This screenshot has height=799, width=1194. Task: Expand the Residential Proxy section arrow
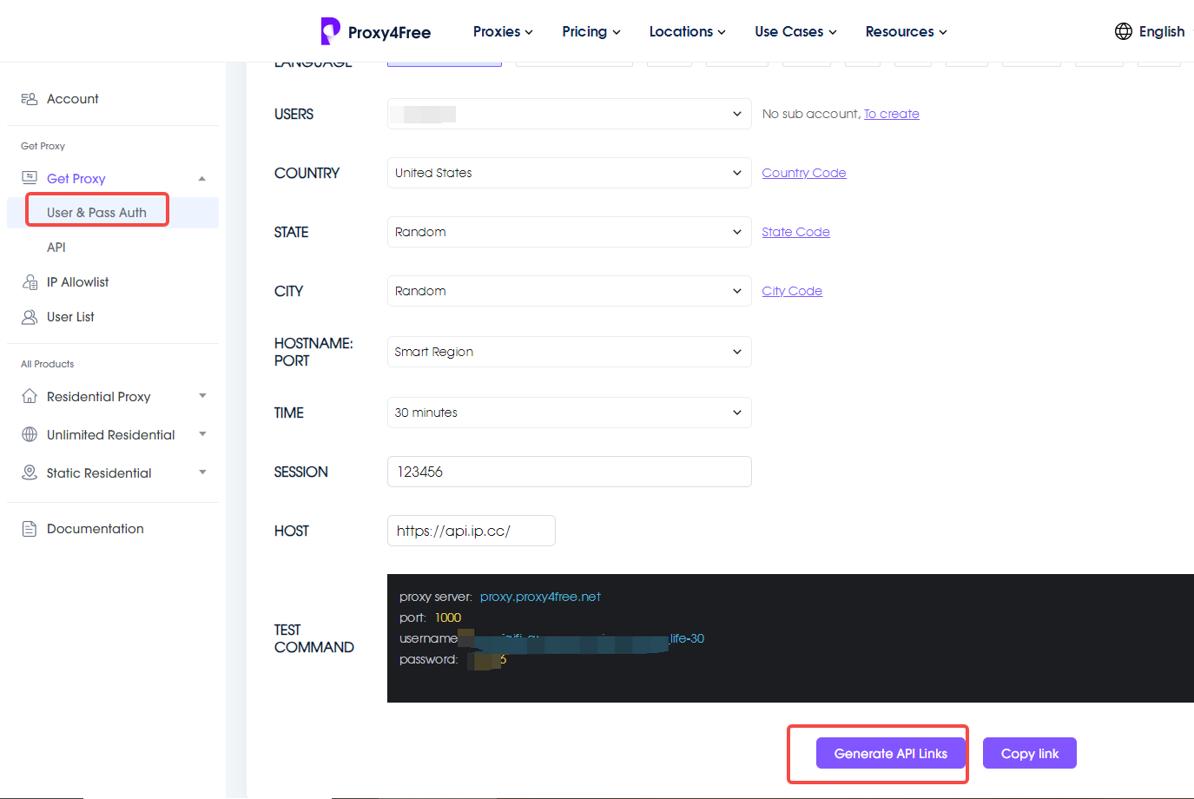click(x=202, y=396)
